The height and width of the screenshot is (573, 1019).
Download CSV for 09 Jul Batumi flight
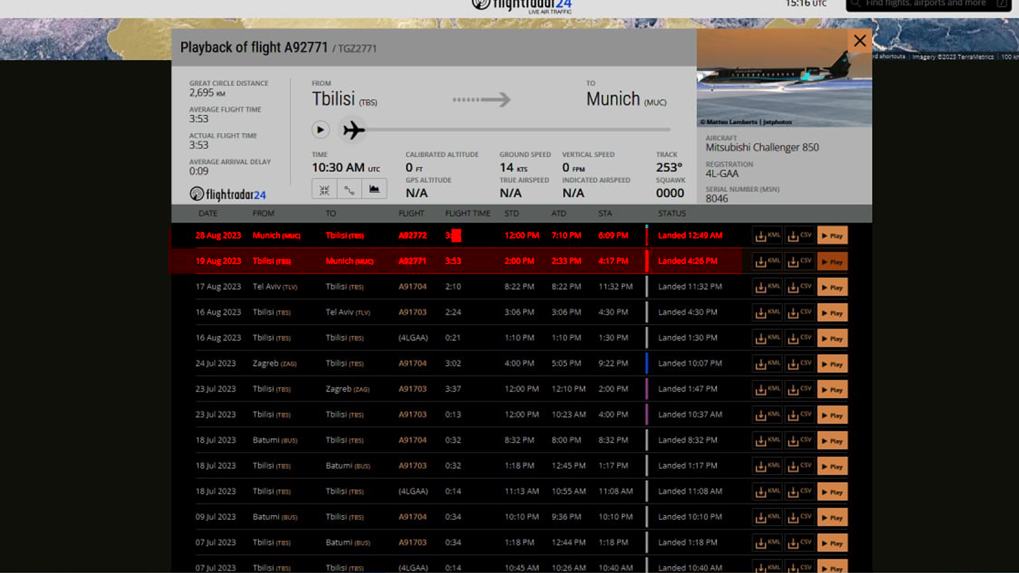799,517
